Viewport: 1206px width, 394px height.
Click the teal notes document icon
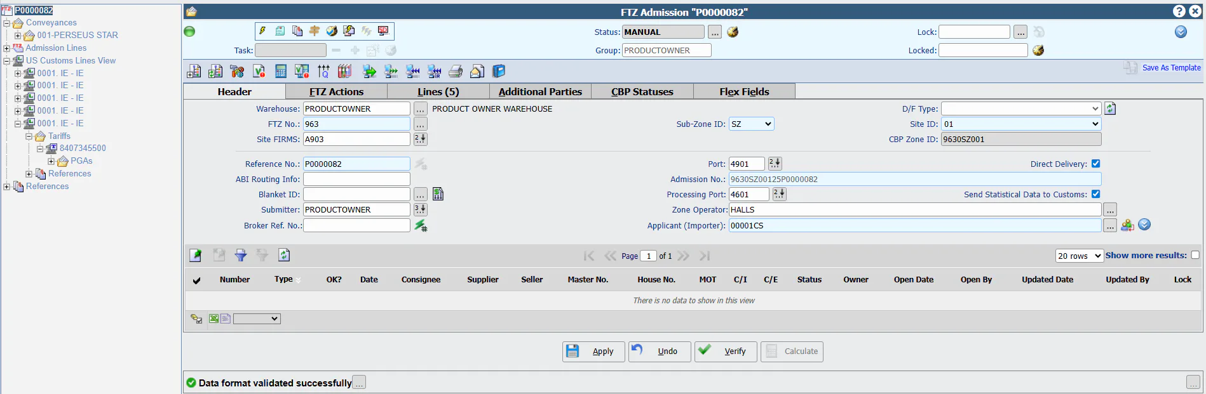tap(280, 31)
